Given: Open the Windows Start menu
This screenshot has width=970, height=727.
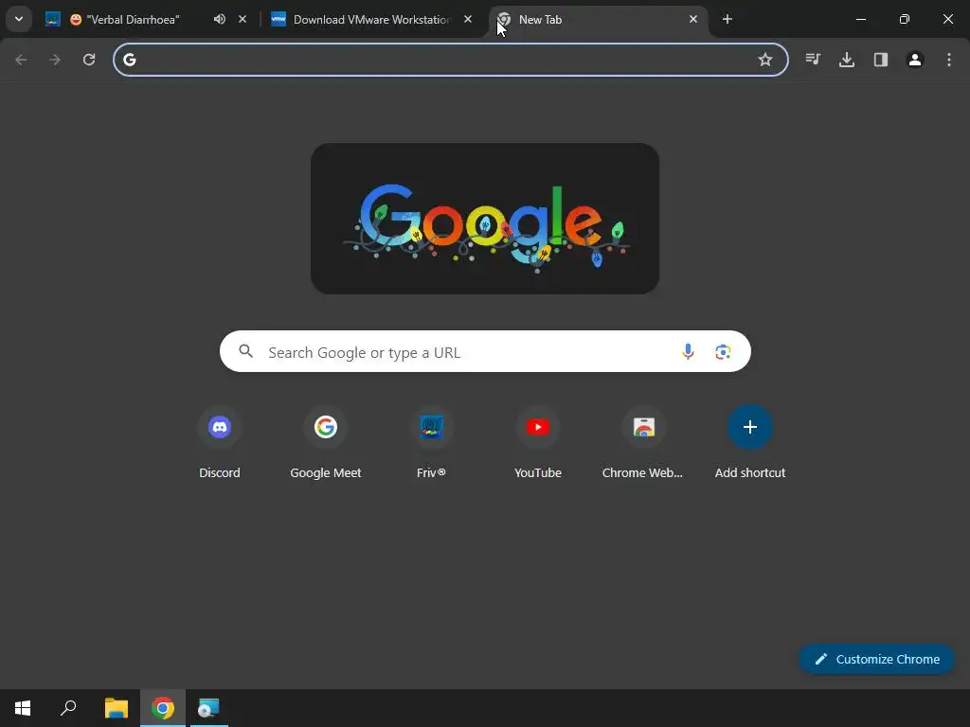Looking at the screenshot, I should (23, 708).
